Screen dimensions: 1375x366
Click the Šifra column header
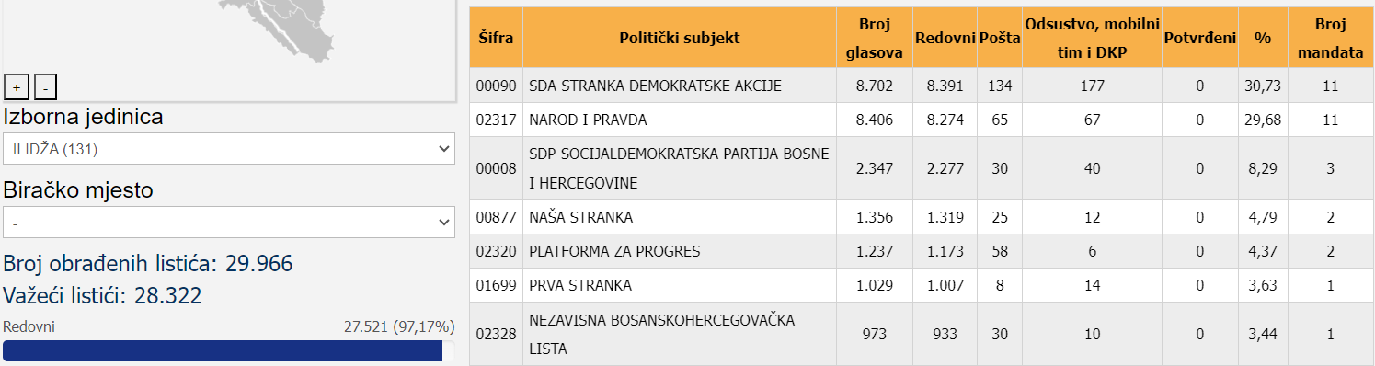496,38
